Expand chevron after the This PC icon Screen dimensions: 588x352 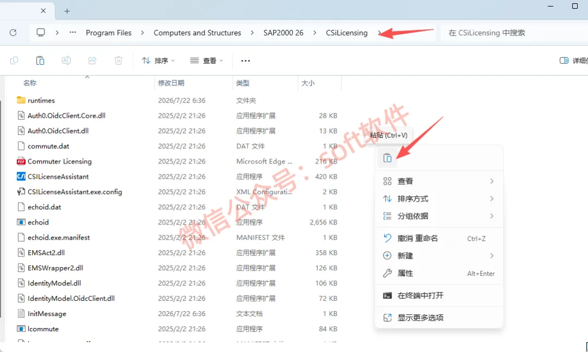click(57, 33)
